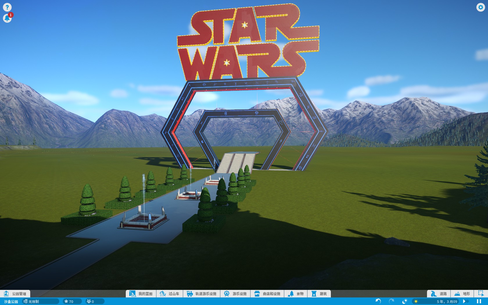
Task: Click the undo arrow
Action: point(378,301)
